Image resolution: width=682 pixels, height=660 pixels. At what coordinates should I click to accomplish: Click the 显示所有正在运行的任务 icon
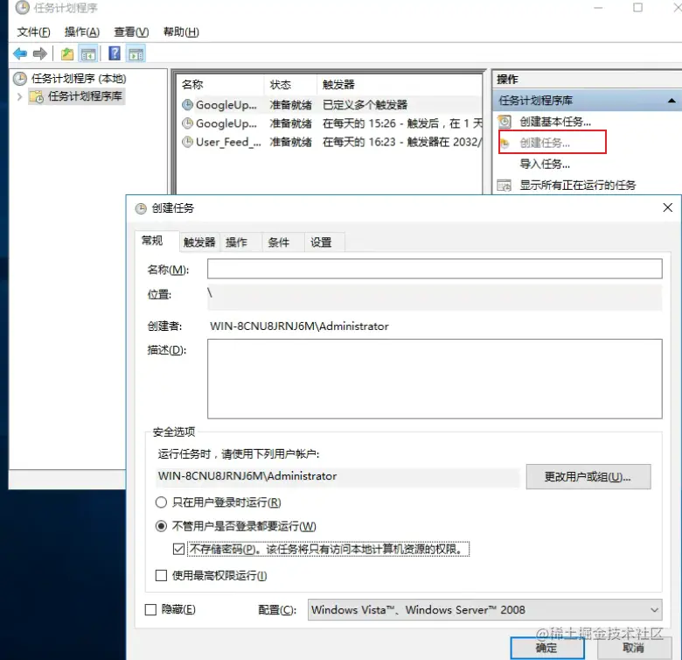click(505, 186)
